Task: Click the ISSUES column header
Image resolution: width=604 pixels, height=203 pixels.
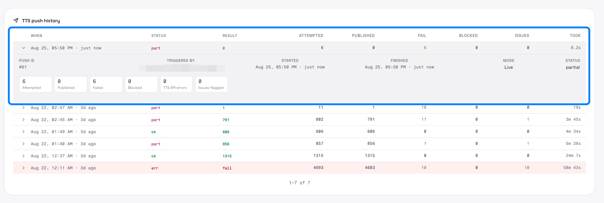Action: tap(522, 36)
